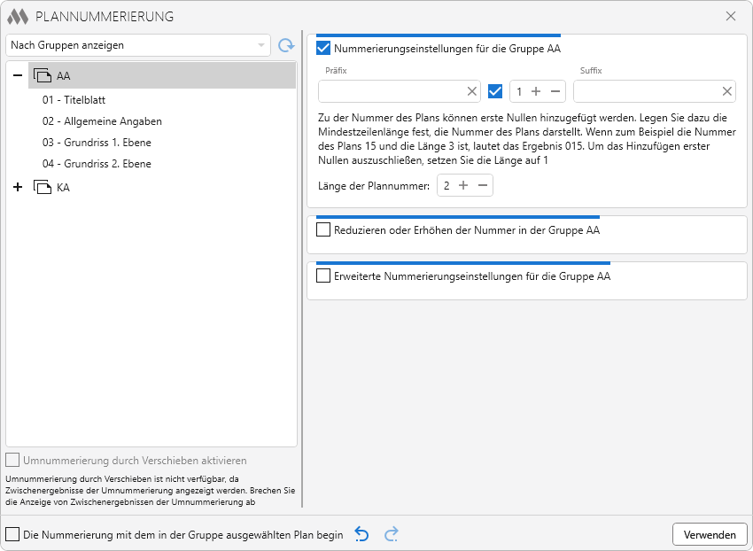Enable Erweiterte Nummerierungseinstellungen für Gruppe AA
Viewport: 753px width, 551px height.
coord(323,276)
